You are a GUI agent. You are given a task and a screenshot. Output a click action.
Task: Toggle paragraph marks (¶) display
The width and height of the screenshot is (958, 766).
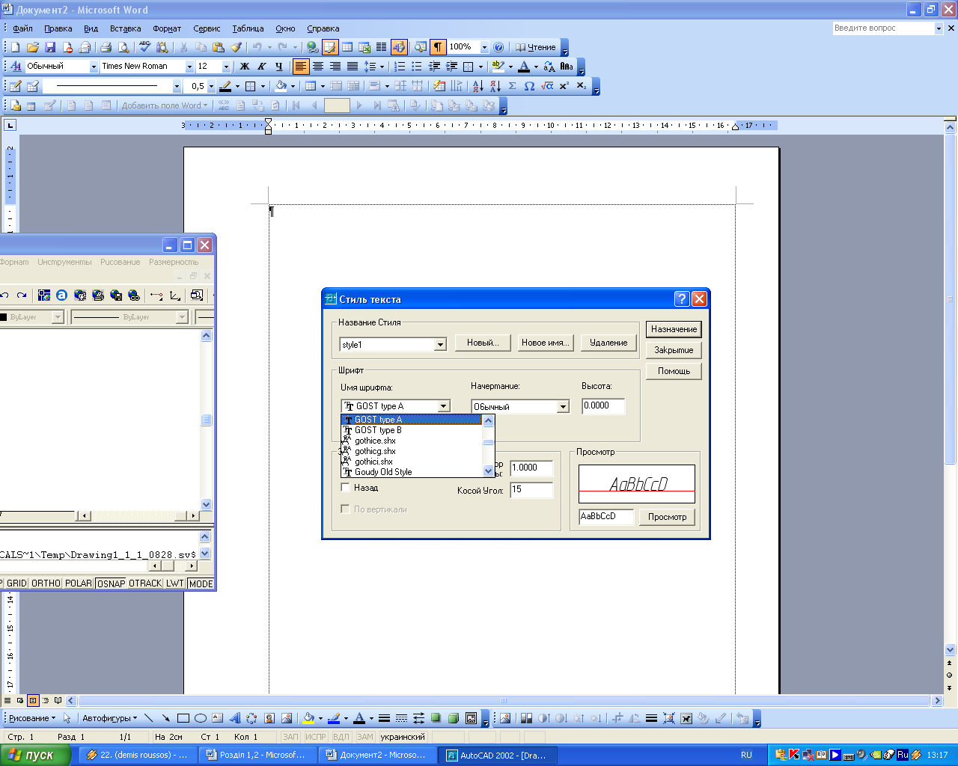[438, 47]
